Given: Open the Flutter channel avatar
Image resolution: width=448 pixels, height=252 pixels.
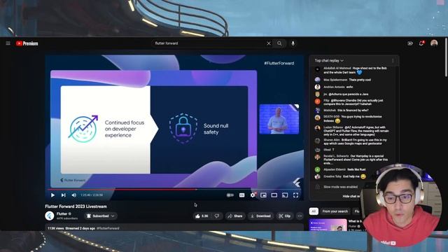Looking at the screenshot, I should pos(50,216).
